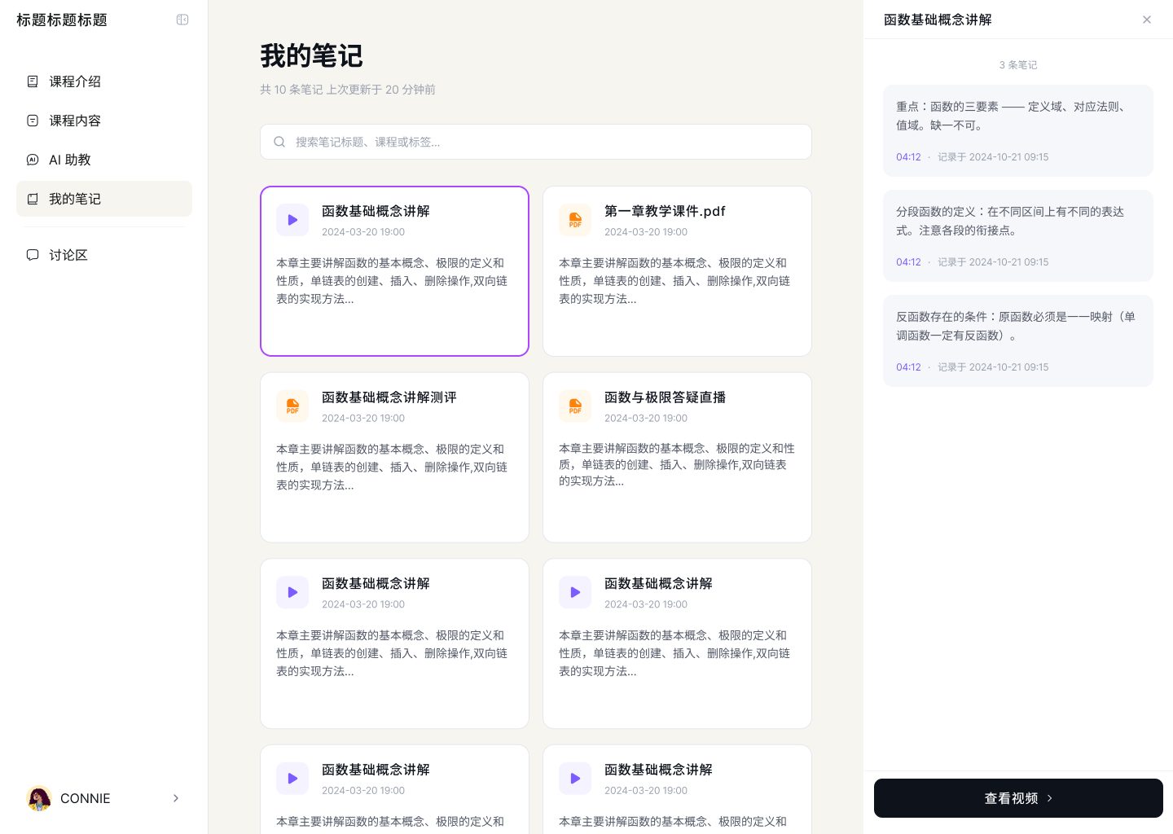
Task: Click the AI 助教 sidebar icon
Action: (33, 160)
